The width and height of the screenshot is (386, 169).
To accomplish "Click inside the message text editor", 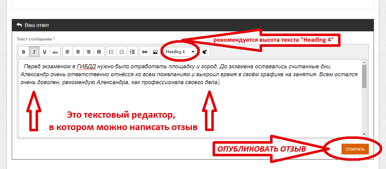I will coord(190,98).
